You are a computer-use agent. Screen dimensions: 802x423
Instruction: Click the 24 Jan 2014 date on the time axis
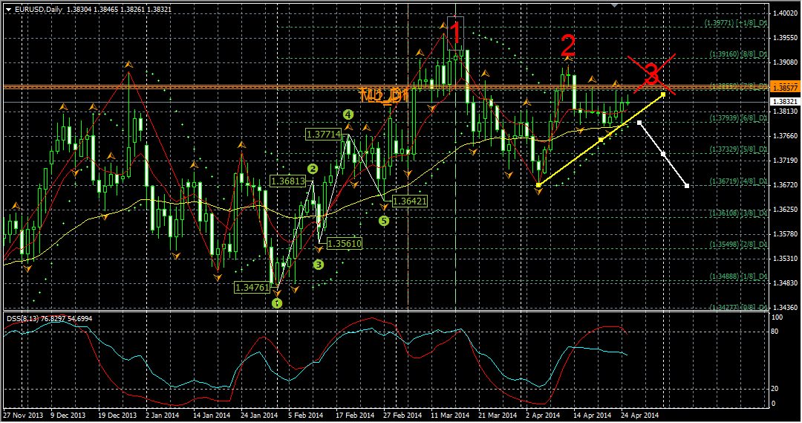pyautogui.click(x=259, y=416)
